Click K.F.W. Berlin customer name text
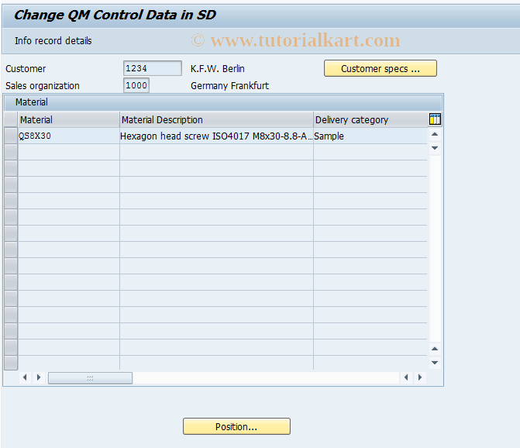Screen dimensions: 520x448 (x=218, y=69)
